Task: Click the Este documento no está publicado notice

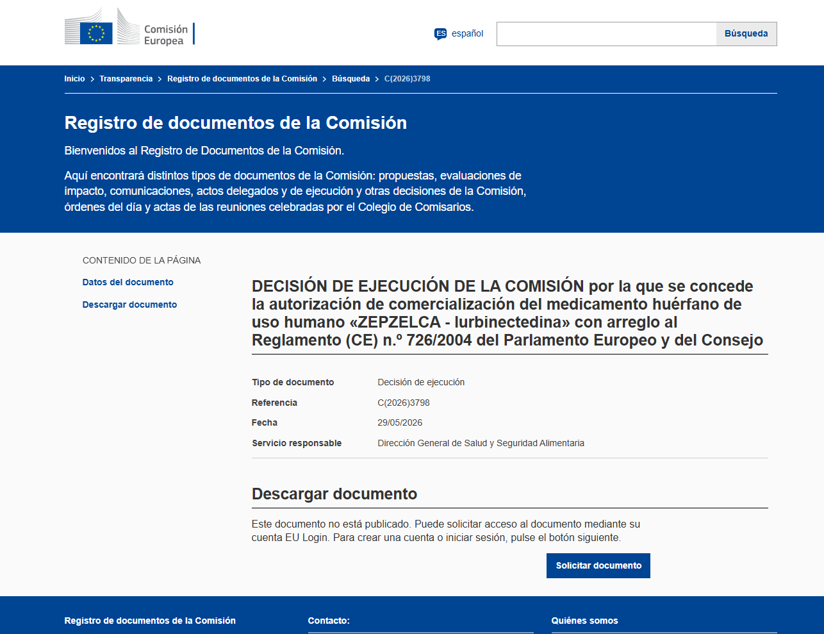Action: pos(446,531)
